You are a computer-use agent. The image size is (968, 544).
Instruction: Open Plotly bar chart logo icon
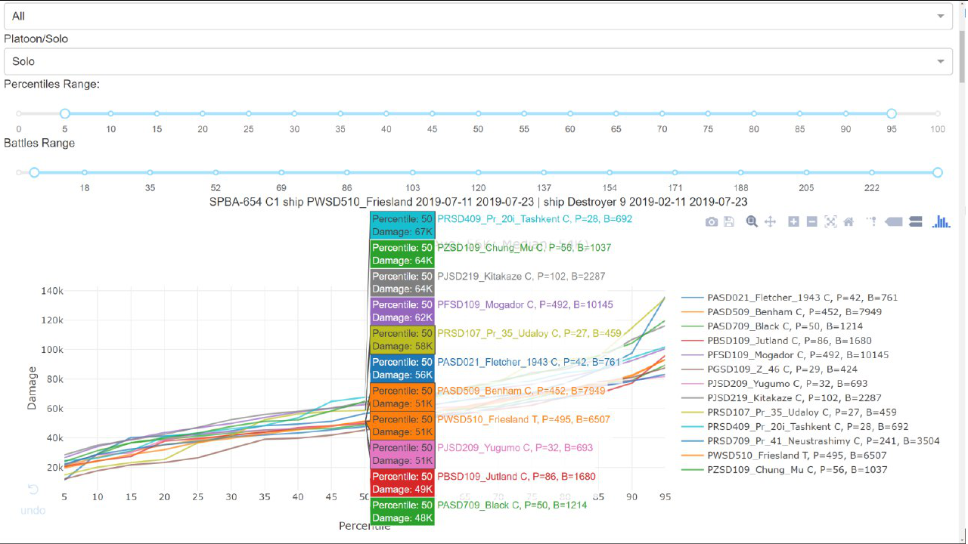(941, 221)
